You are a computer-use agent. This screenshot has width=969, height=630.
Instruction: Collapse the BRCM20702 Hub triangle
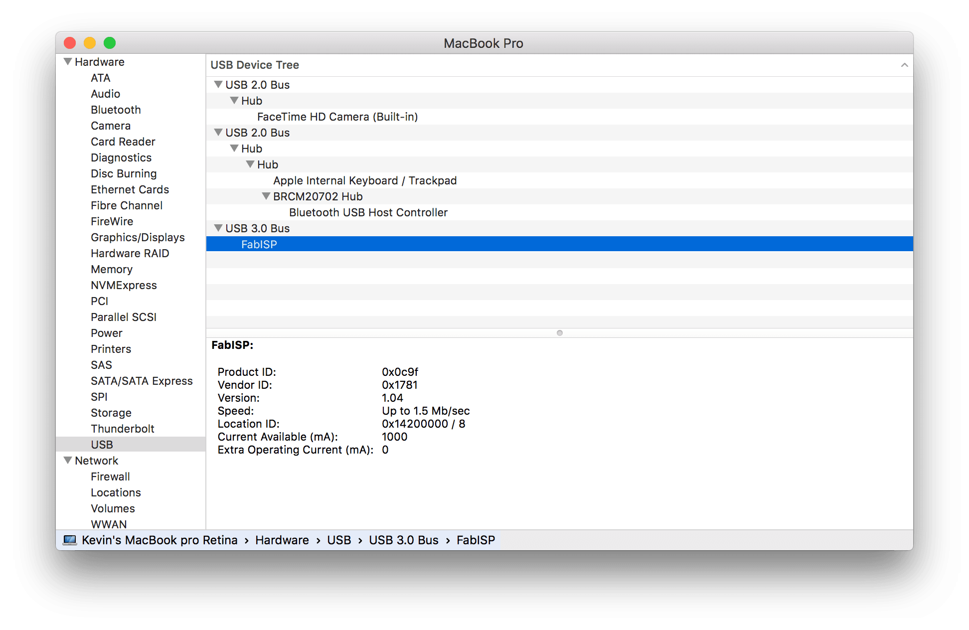pos(266,196)
